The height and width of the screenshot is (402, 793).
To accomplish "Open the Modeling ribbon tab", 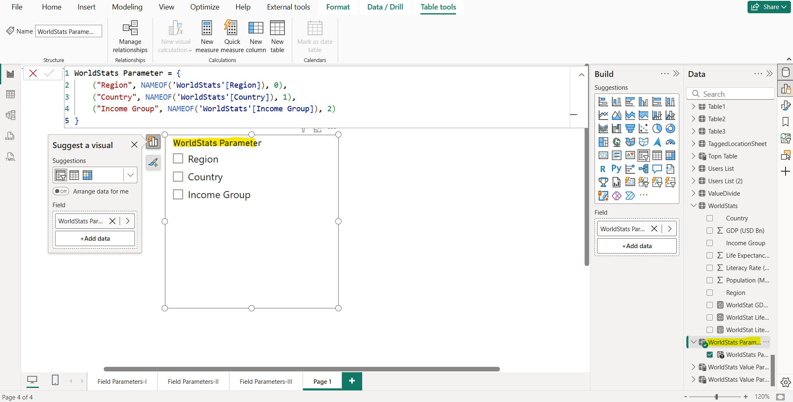I will coord(127,7).
